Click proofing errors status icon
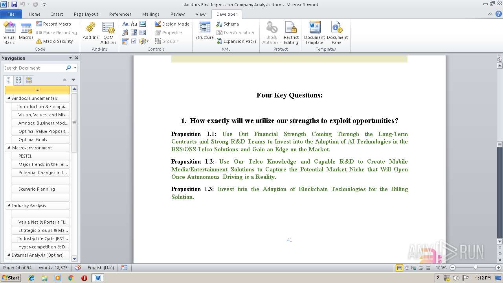 [78, 268]
